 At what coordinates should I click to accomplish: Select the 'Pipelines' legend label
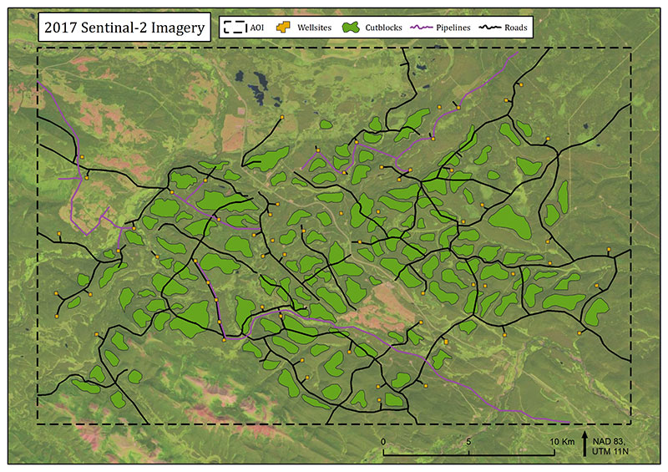(x=453, y=28)
